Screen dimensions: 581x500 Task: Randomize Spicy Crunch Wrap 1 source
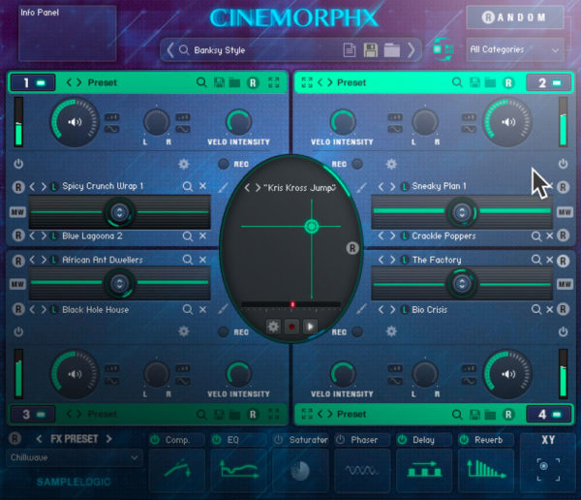[x=18, y=187]
